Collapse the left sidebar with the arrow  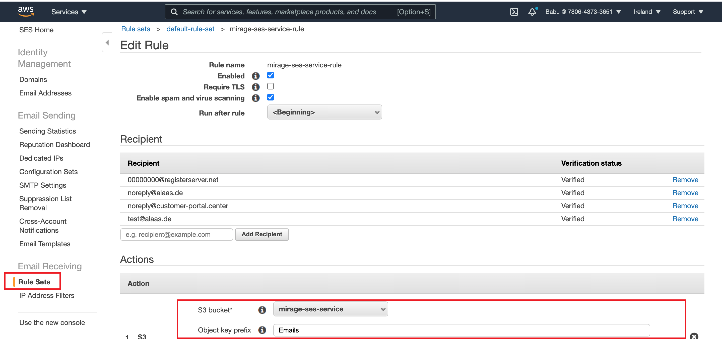pos(107,43)
